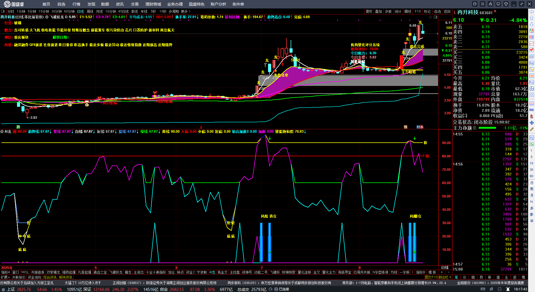The height and width of the screenshot is (292, 535).
Task: Select the 价 tab under trade list
Action: coord(465,277)
